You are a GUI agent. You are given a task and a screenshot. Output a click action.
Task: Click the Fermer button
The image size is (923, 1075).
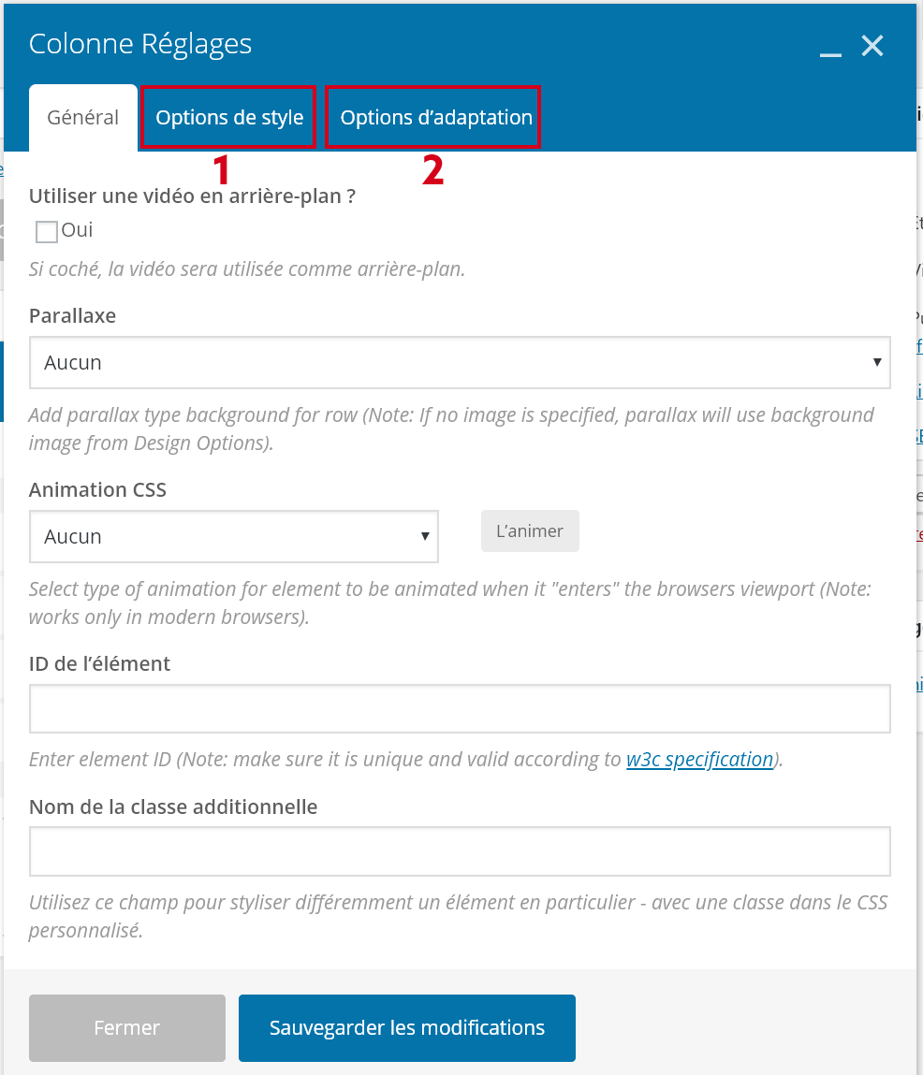point(127,1027)
